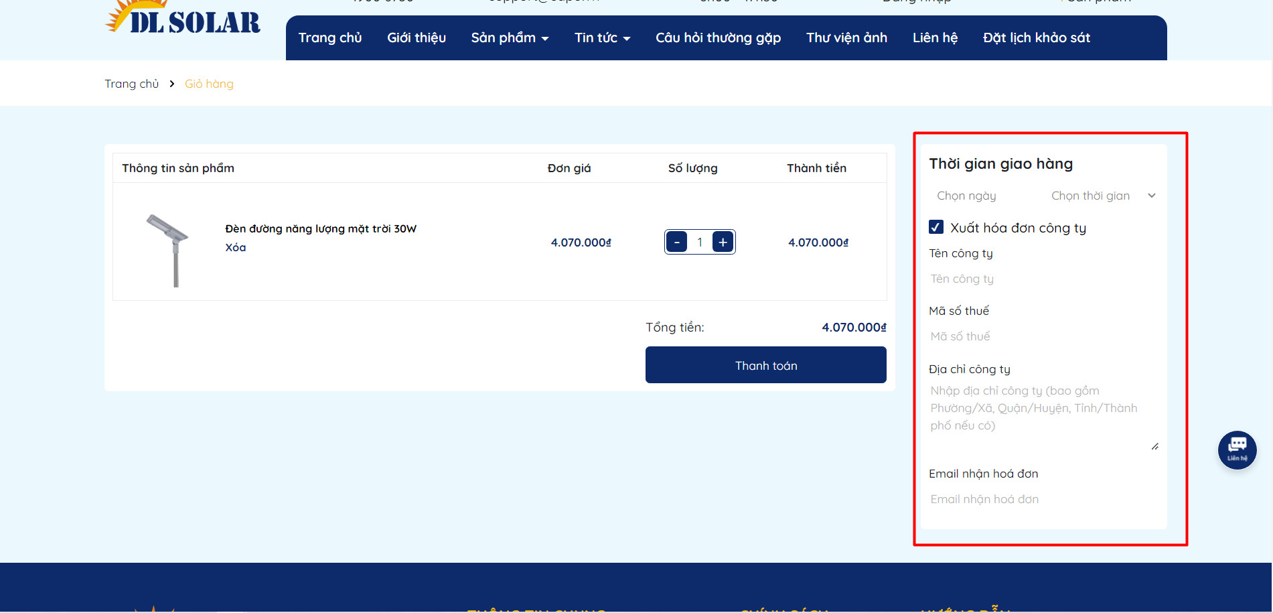This screenshot has height=613, width=1273.
Task: Click the Thời gian giao hàng heading
Action: click(x=1001, y=164)
